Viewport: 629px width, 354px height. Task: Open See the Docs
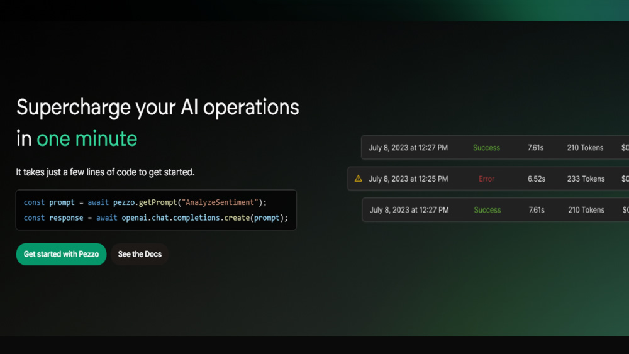(140, 254)
